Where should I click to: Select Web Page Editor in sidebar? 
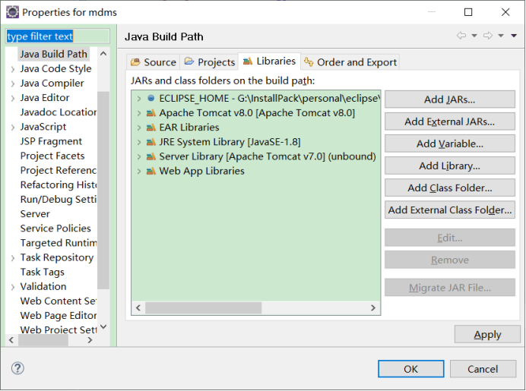pyautogui.click(x=58, y=315)
